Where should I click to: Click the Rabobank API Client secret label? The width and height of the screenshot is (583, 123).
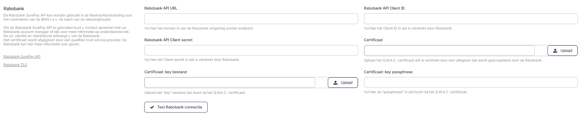tap(168, 40)
